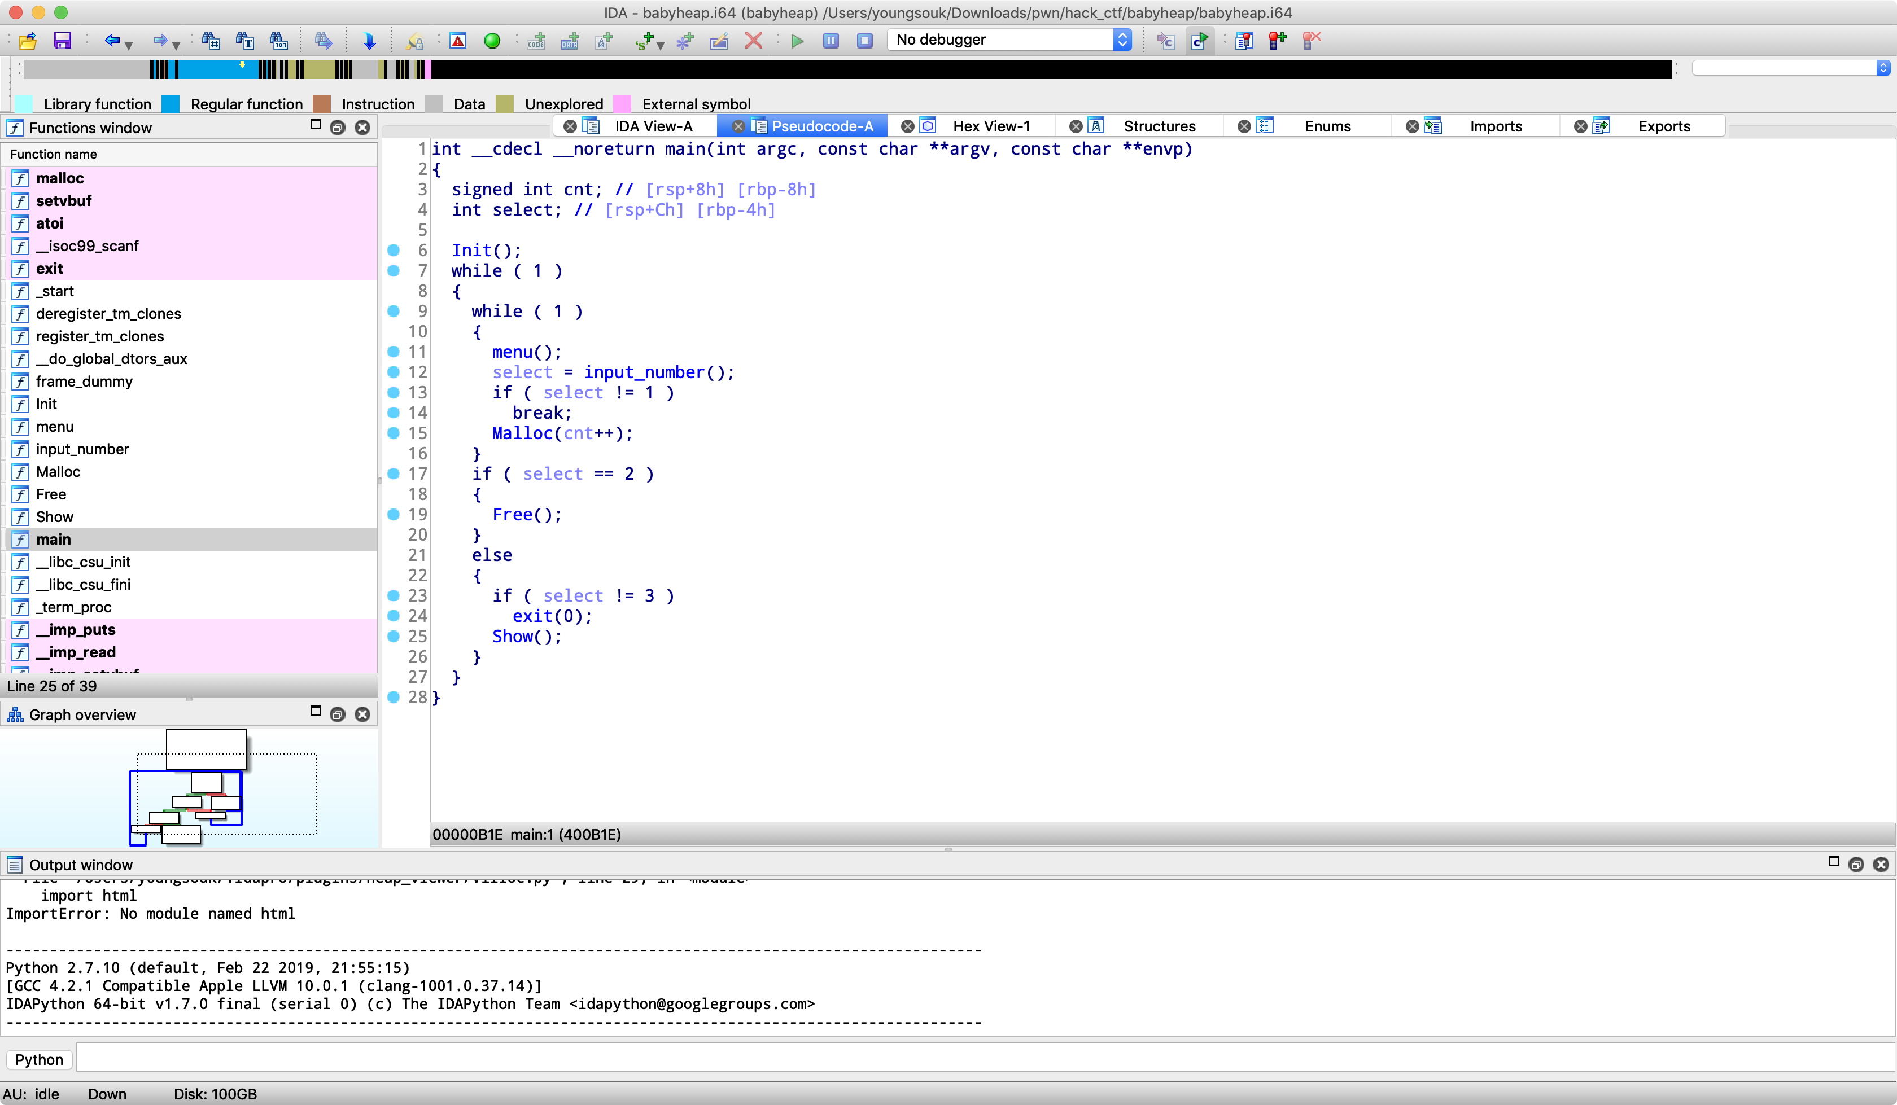Image resolution: width=1897 pixels, height=1105 pixels.
Task: Click the Add breakpoint icon with plus
Action: click(x=1278, y=40)
